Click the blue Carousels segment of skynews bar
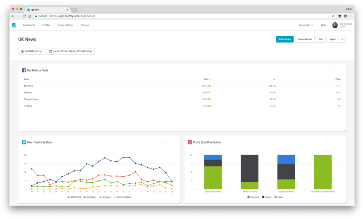364x219 pixels. [x=286, y=159]
